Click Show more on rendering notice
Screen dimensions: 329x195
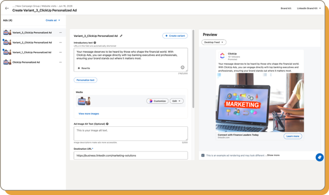(273, 155)
